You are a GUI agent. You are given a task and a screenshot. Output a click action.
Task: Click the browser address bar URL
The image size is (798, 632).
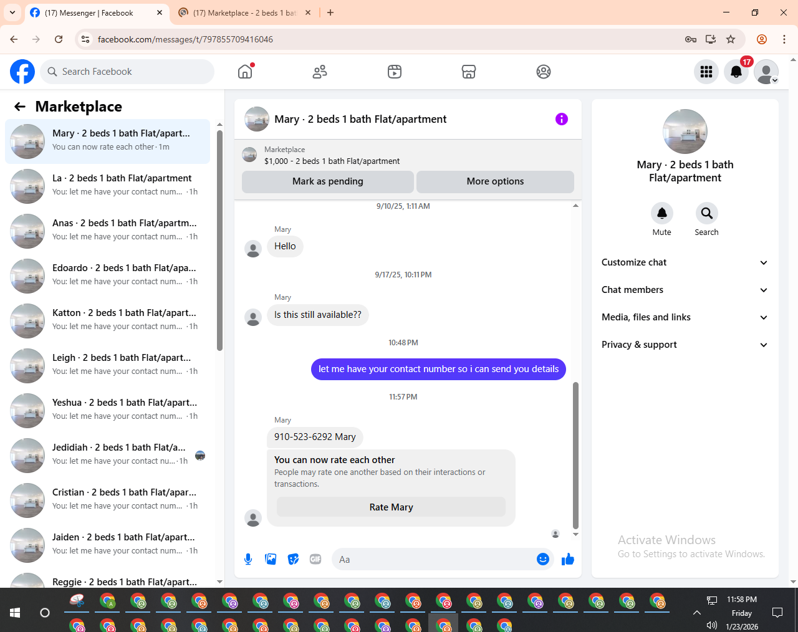(x=185, y=39)
